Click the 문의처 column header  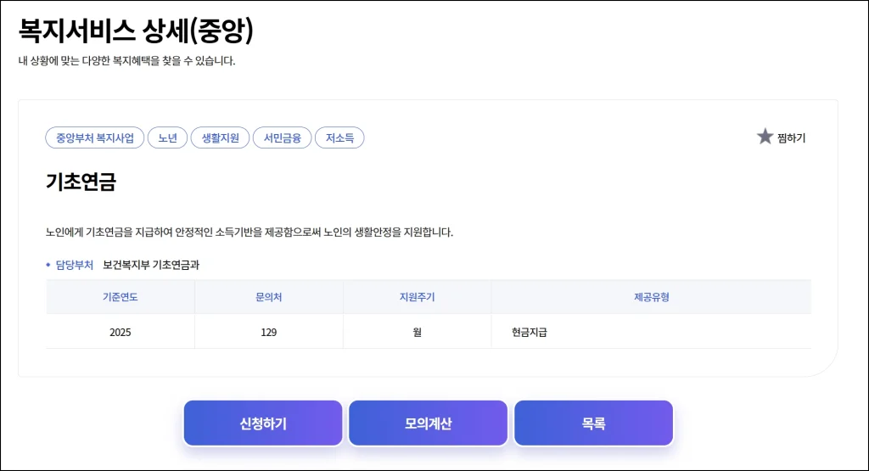coord(268,297)
